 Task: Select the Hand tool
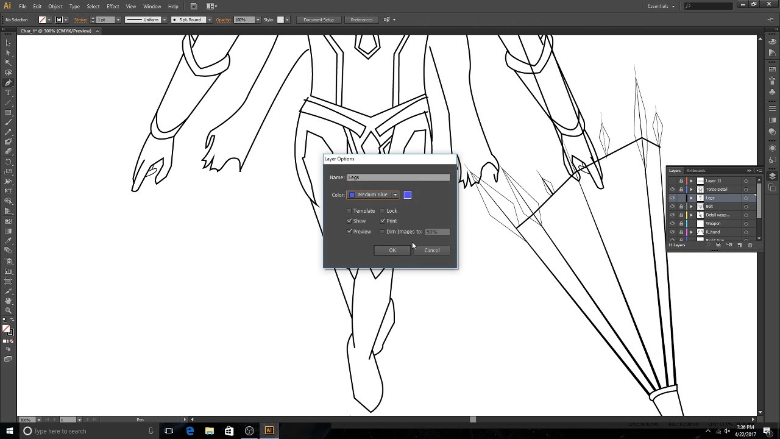click(x=8, y=301)
